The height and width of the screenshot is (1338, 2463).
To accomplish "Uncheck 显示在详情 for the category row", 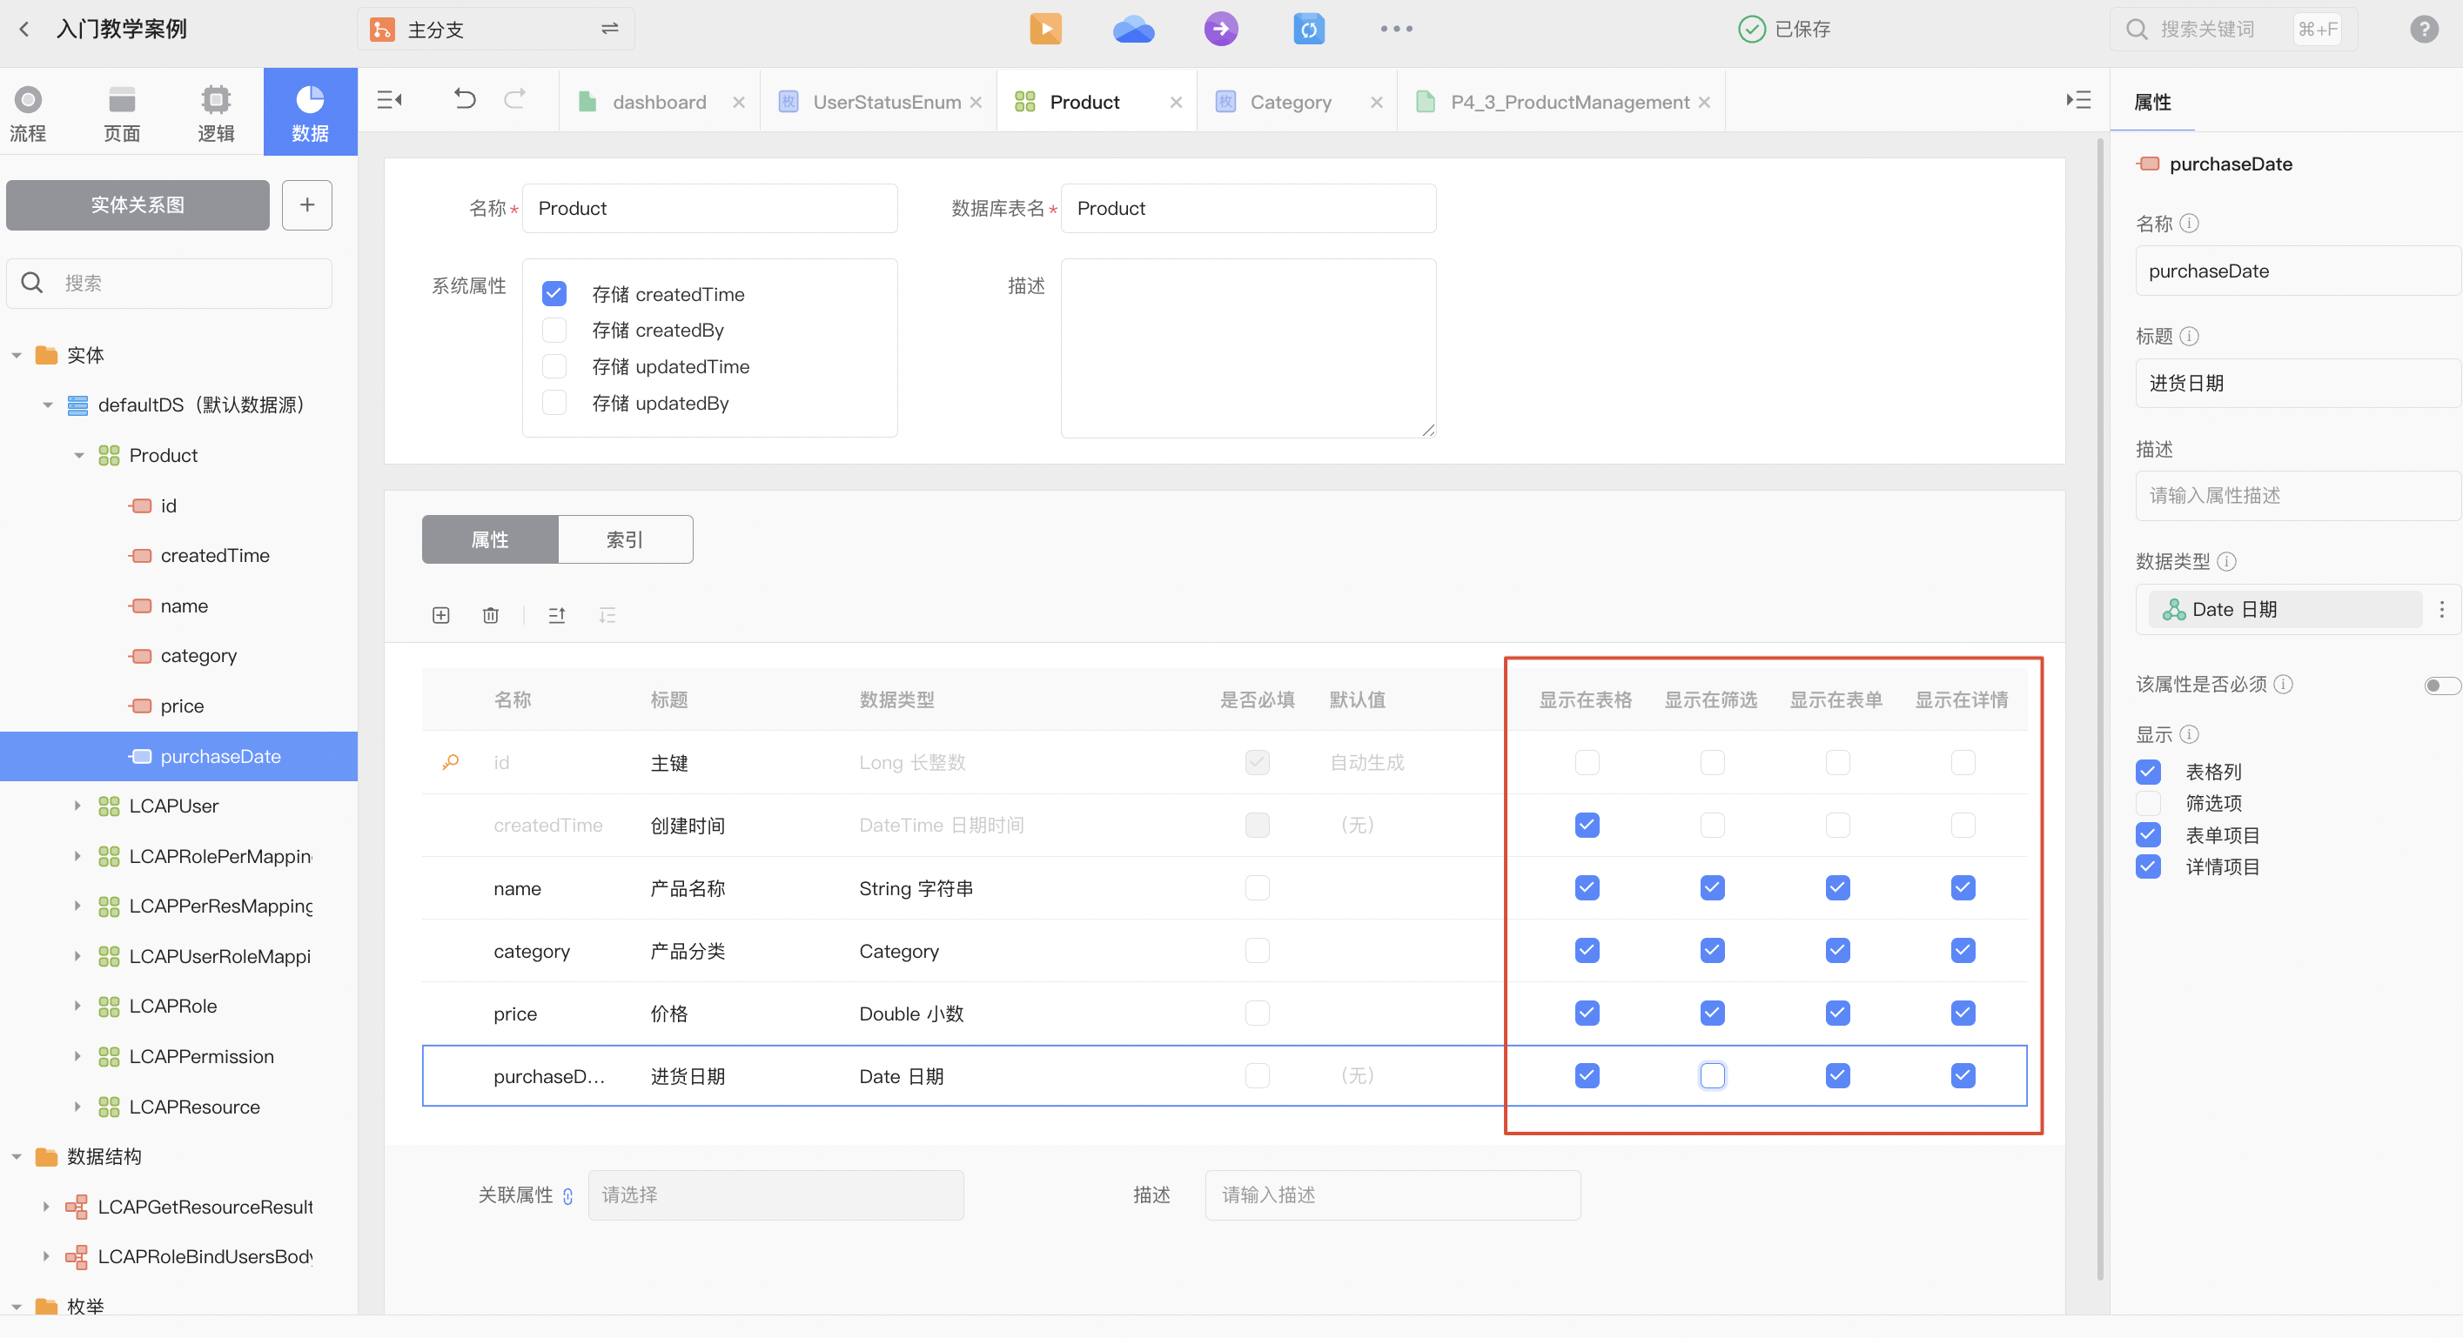I will 1962,950.
